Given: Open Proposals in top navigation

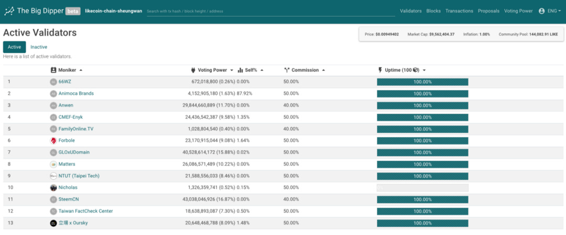Looking at the screenshot, I should [x=489, y=11].
